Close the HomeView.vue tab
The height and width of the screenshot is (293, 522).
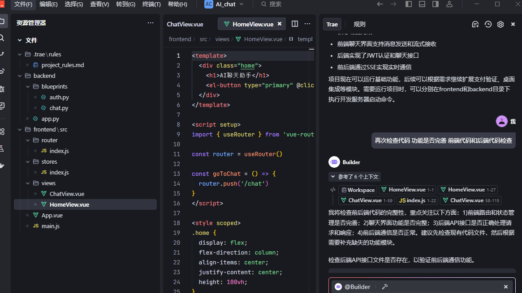(280, 24)
